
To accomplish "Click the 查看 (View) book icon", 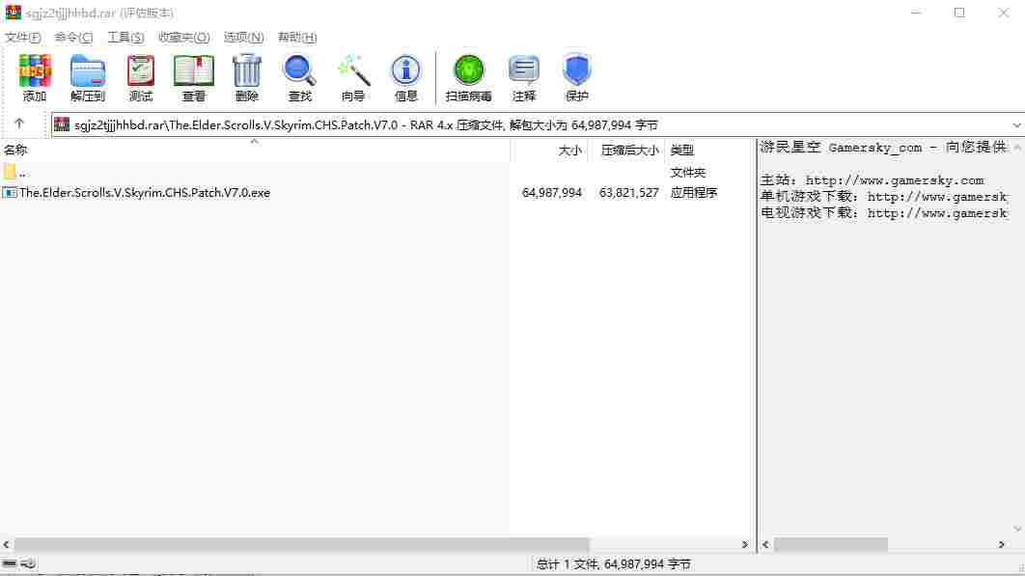I will pyautogui.click(x=193, y=70).
